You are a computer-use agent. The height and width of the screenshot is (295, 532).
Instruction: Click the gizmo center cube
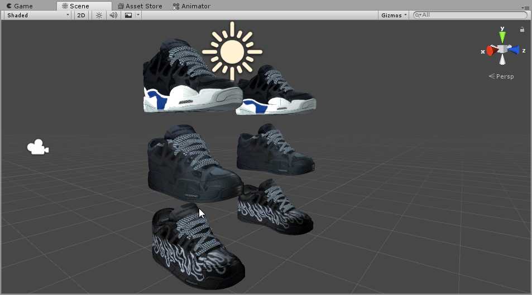[502, 50]
